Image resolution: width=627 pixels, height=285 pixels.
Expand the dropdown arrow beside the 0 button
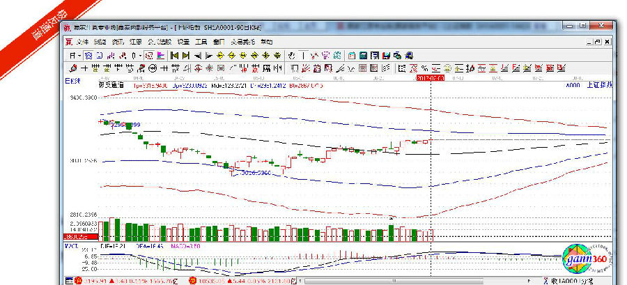click(141, 55)
